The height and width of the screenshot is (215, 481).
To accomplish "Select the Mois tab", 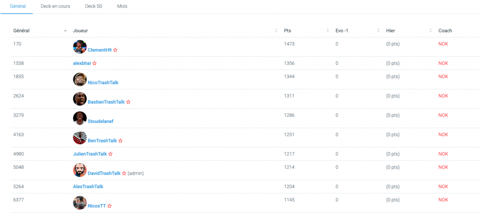I will [x=122, y=7].
